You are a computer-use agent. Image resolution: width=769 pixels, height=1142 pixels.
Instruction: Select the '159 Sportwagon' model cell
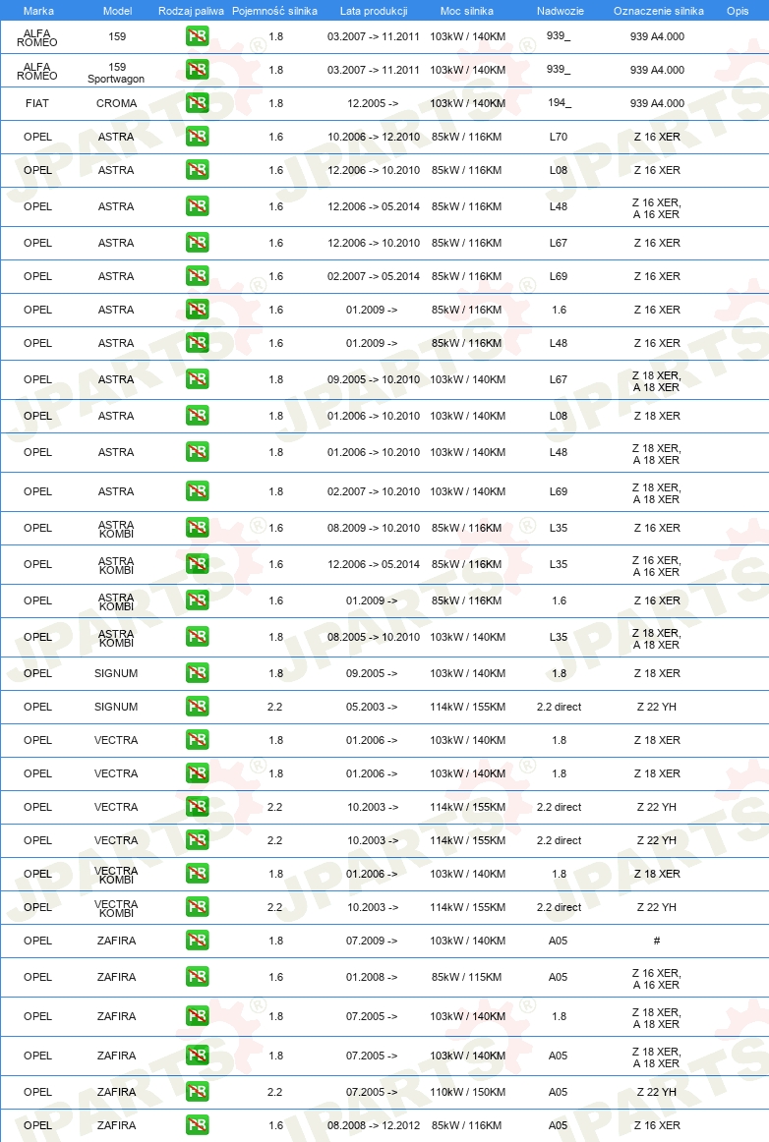(x=117, y=73)
